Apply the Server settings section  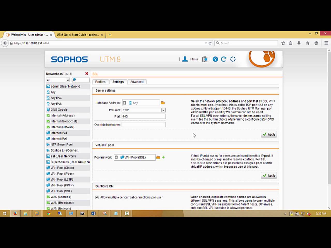pyautogui.click(x=269, y=134)
